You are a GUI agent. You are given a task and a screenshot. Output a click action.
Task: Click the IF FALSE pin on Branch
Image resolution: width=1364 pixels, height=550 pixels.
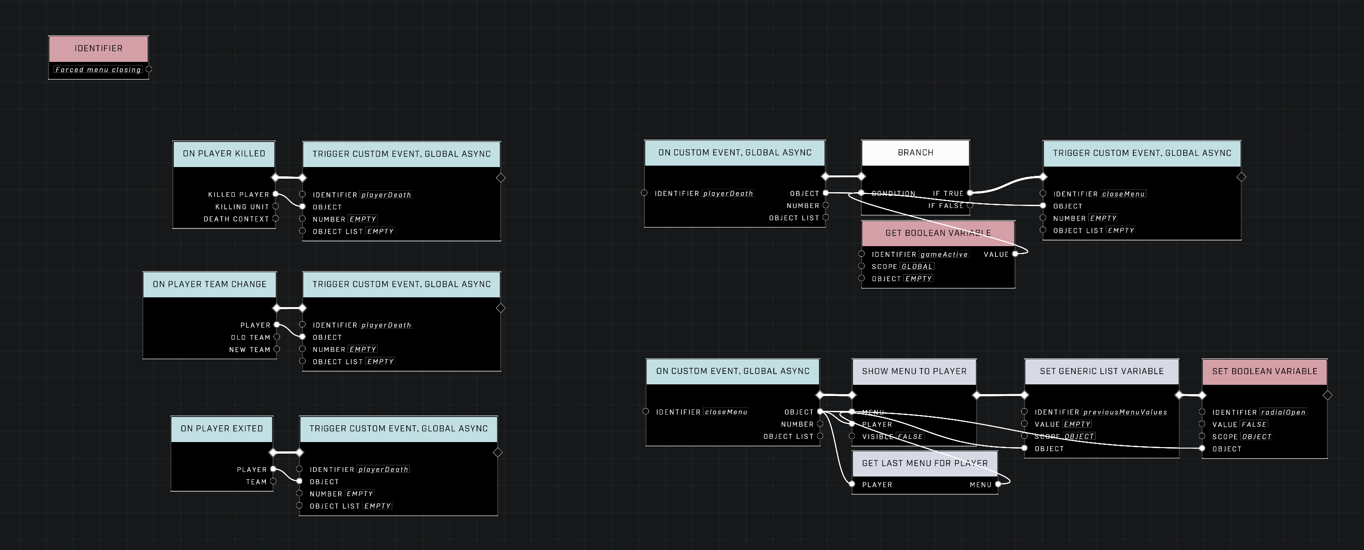tap(969, 205)
